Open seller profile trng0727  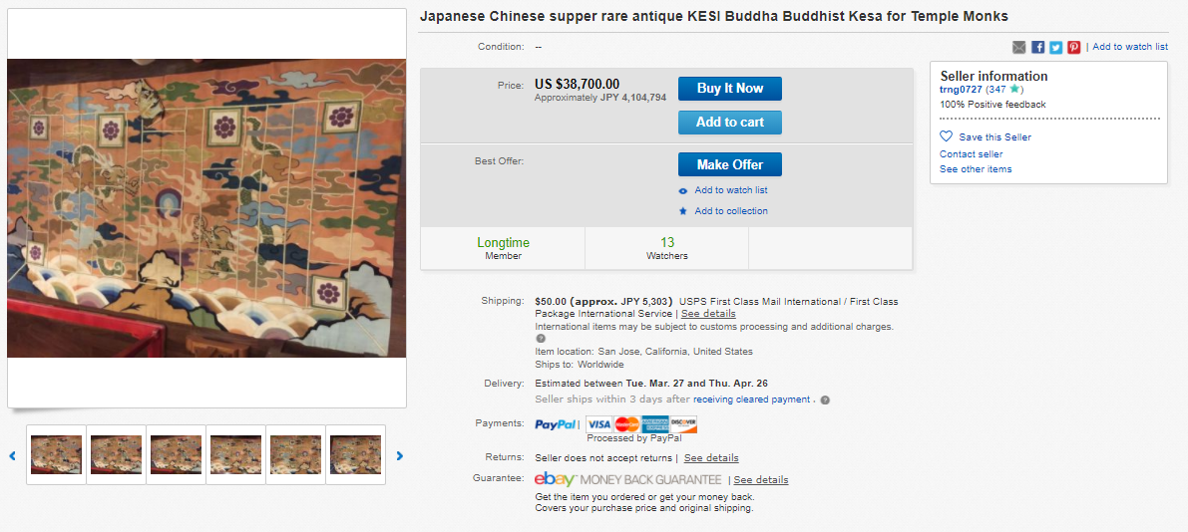pyautogui.click(x=961, y=90)
